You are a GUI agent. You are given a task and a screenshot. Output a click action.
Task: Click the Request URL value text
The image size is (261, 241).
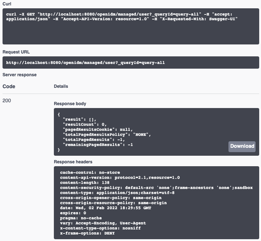85,63
